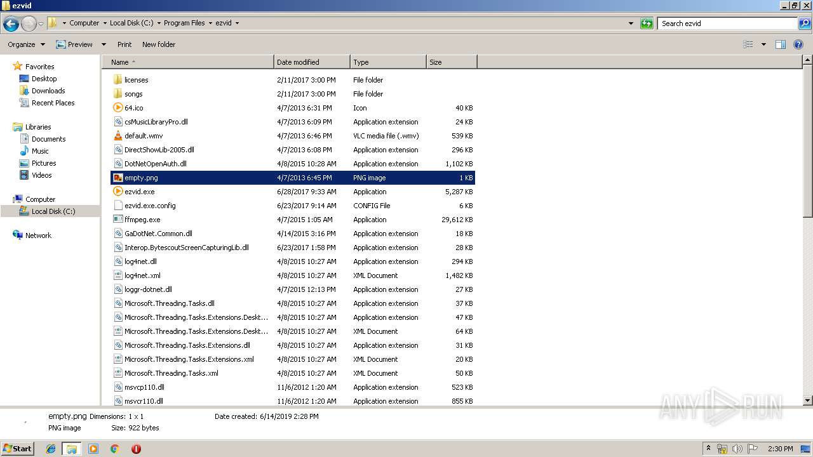The image size is (813, 457).
Task: Click the taskbar clock showing 2:30 PM
Action: click(x=780, y=449)
